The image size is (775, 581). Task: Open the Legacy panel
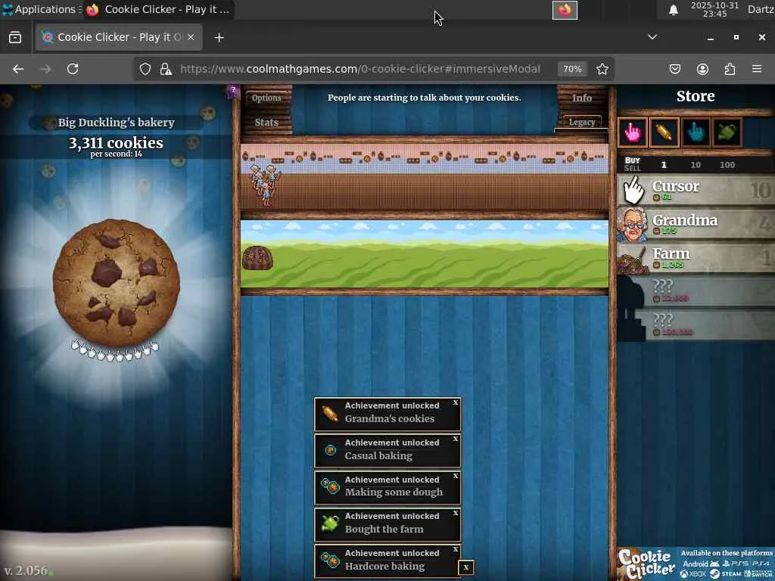(x=582, y=122)
